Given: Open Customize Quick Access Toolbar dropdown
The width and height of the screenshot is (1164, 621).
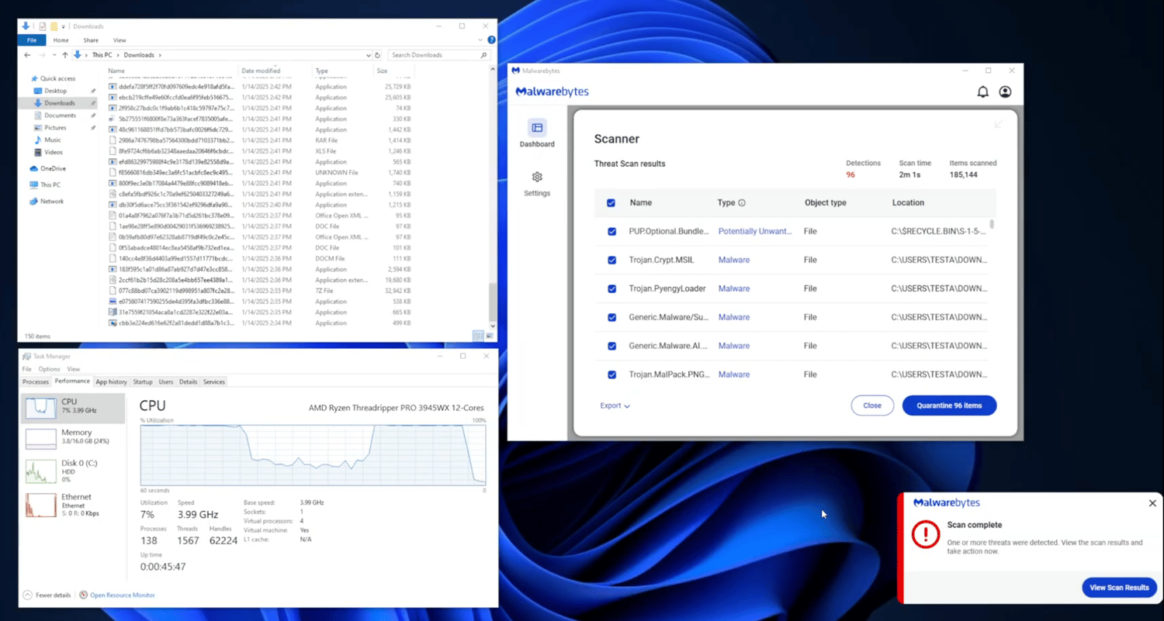Looking at the screenshot, I should pos(63,26).
